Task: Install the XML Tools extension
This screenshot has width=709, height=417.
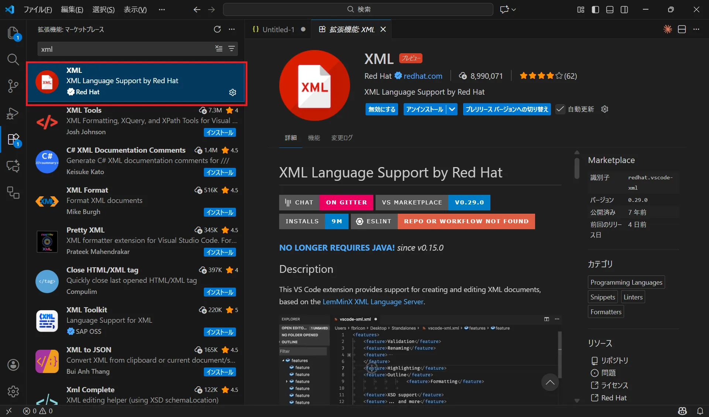Action: click(x=220, y=132)
